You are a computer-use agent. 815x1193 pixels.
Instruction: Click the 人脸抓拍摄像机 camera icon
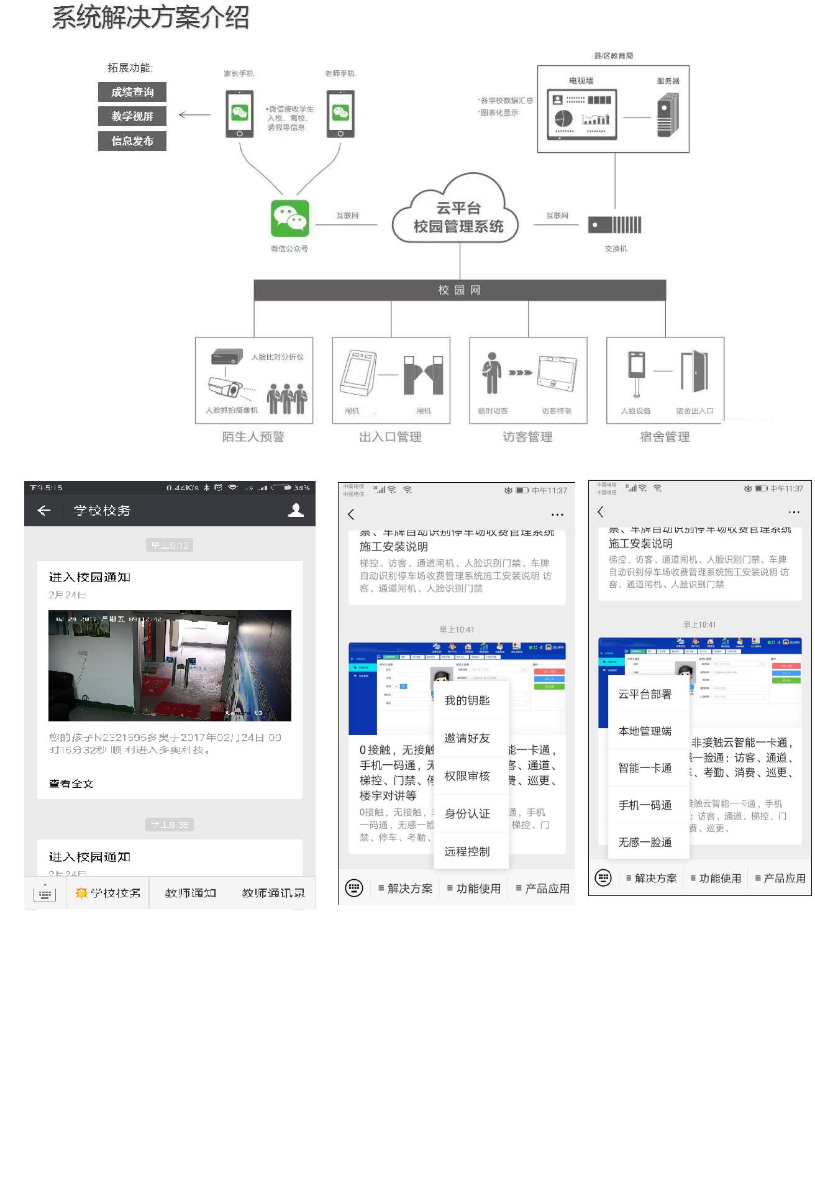tap(226, 388)
